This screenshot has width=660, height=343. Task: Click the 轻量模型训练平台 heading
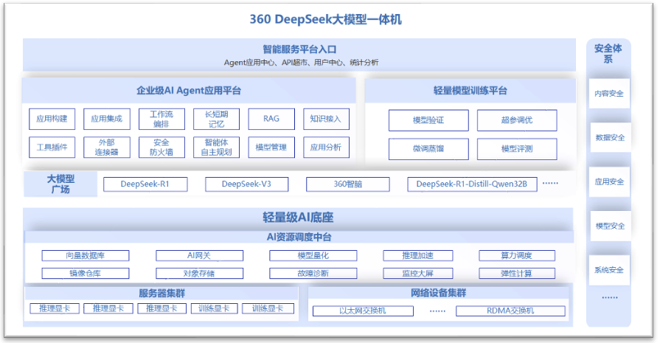coord(470,91)
